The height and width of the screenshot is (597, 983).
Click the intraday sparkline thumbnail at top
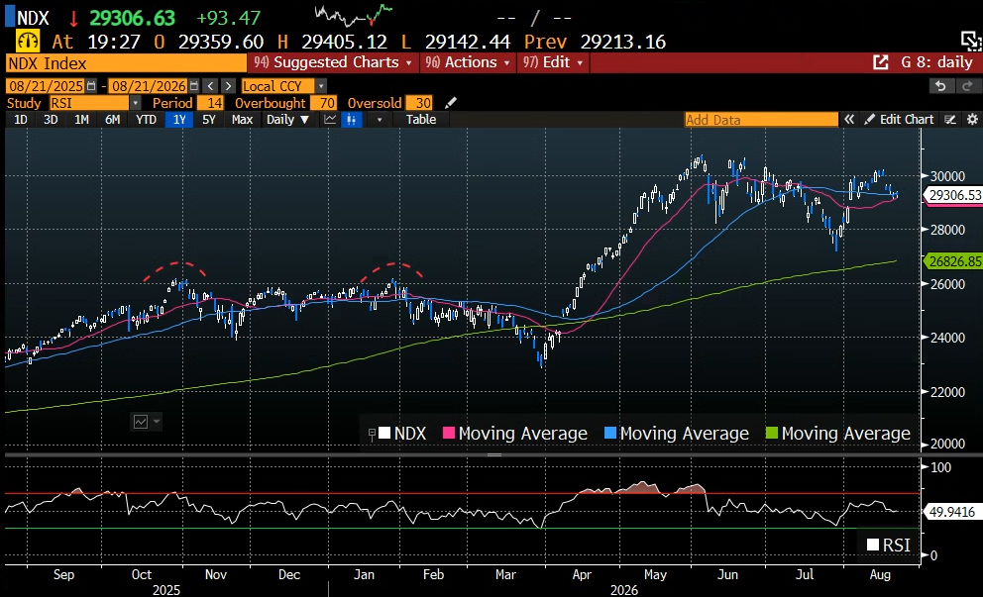pos(353,15)
